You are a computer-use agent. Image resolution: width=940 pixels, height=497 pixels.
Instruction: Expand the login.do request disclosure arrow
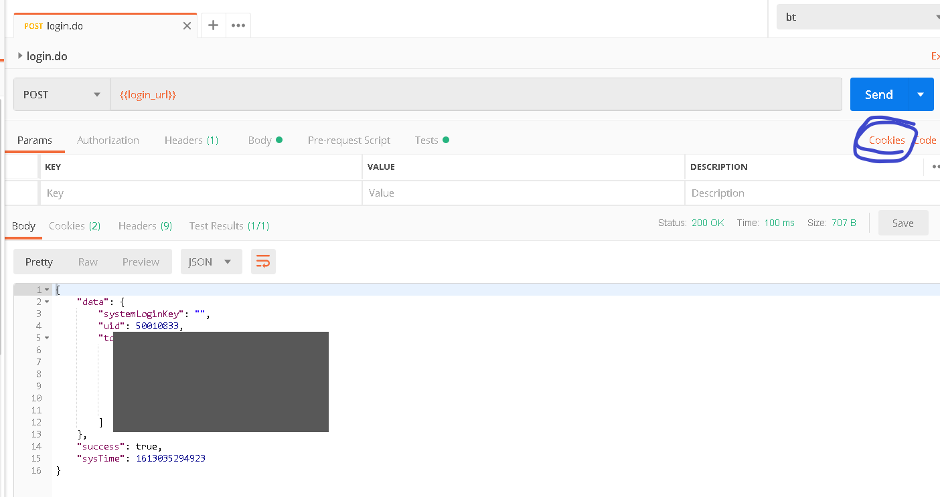[x=19, y=56]
